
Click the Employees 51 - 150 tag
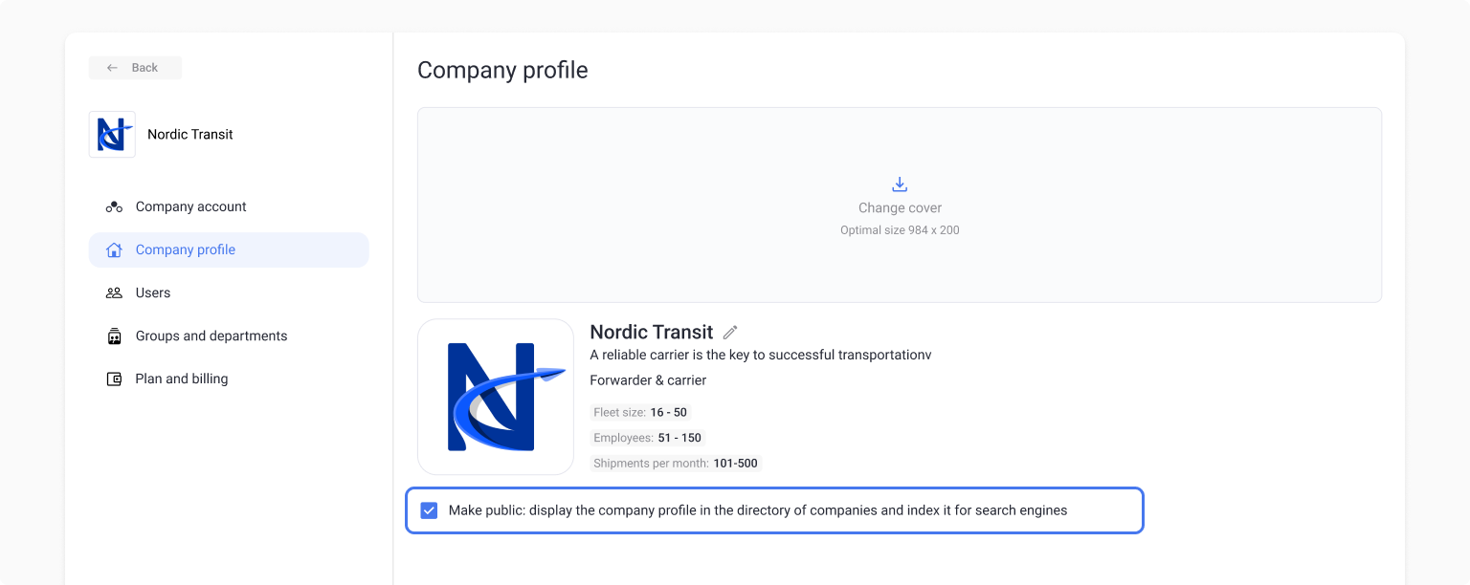point(647,438)
